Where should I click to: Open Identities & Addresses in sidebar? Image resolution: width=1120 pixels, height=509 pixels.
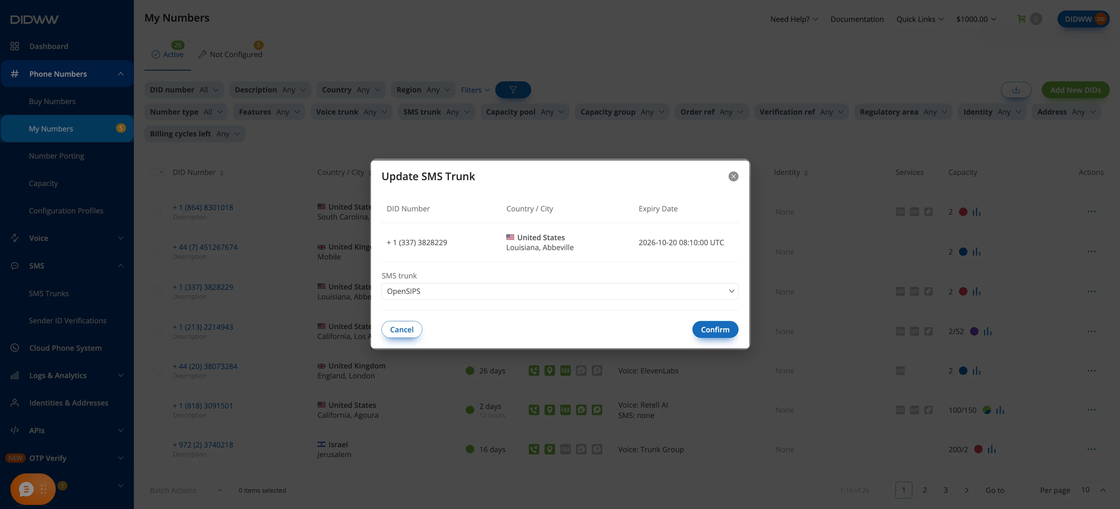69,402
